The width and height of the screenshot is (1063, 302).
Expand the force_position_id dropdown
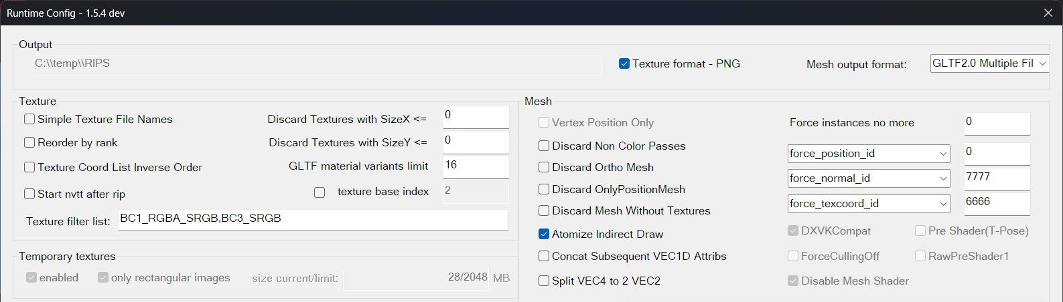pyautogui.click(x=869, y=154)
